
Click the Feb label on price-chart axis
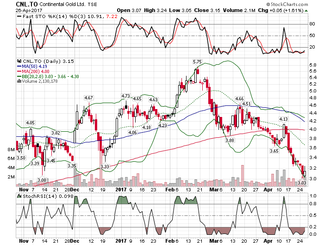pos(170,190)
